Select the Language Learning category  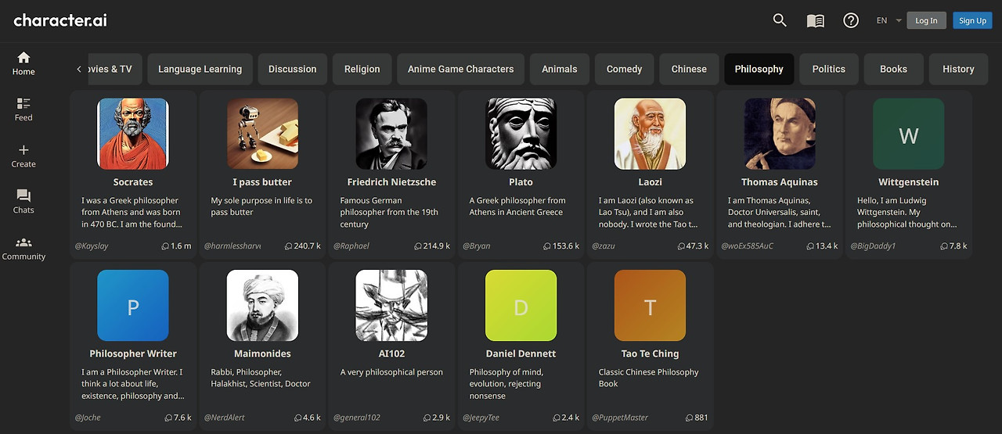tap(200, 69)
